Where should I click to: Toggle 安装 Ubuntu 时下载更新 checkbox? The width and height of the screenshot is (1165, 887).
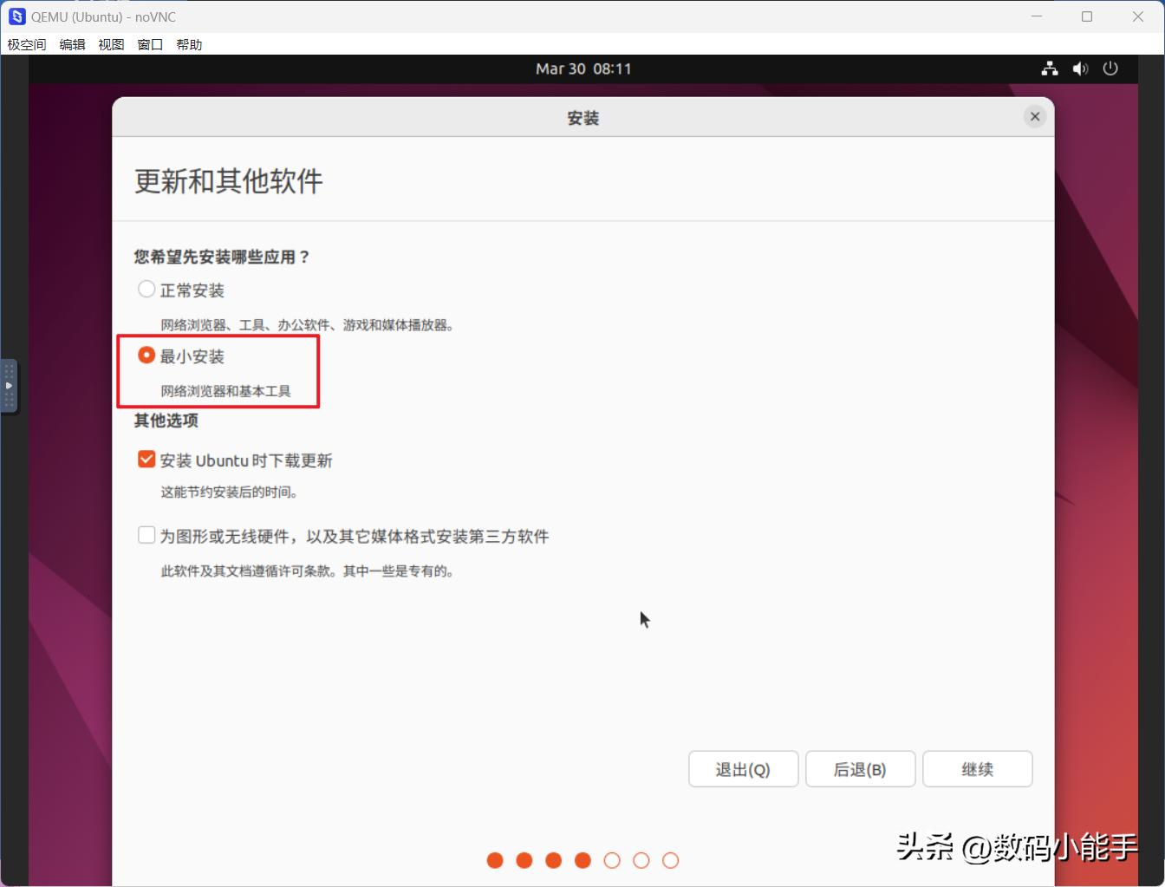click(146, 460)
